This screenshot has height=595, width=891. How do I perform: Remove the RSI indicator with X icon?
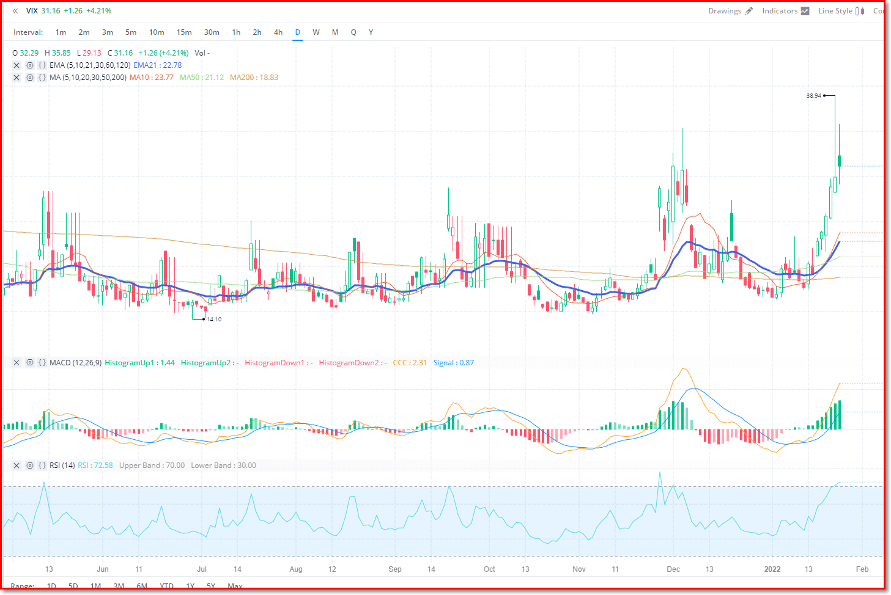17,465
